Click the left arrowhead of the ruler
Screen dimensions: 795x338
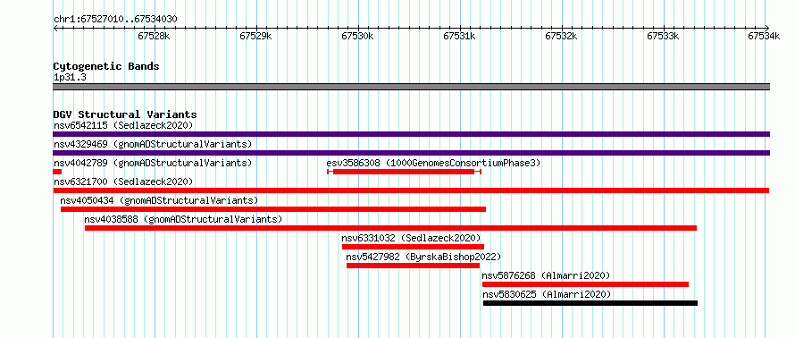click(x=55, y=28)
